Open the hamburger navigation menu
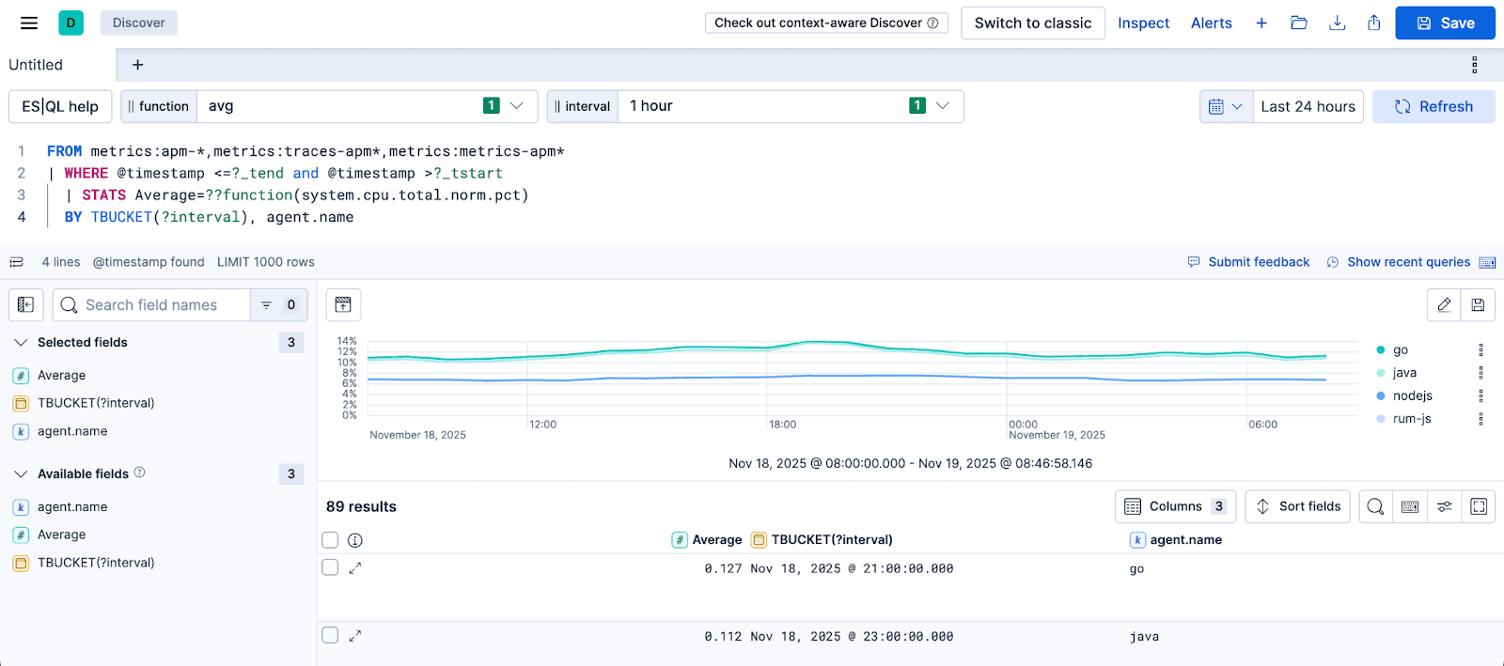 pyautogui.click(x=29, y=23)
